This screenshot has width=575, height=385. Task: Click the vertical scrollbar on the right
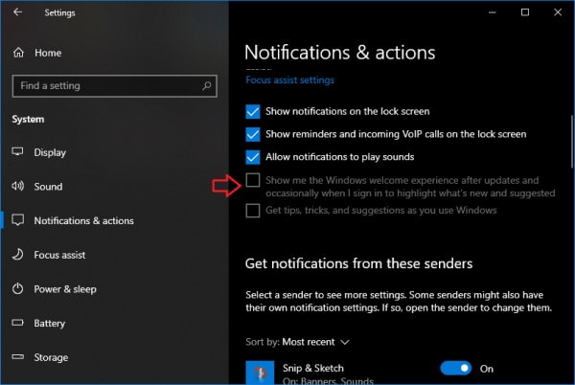[571, 142]
